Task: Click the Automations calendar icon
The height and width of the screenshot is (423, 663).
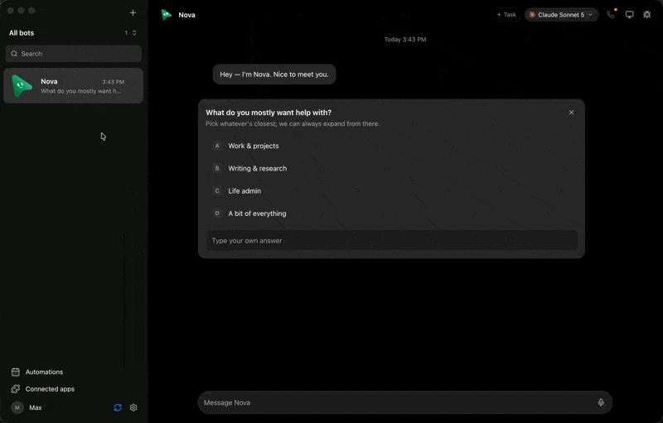Action: pyautogui.click(x=16, y=372)
